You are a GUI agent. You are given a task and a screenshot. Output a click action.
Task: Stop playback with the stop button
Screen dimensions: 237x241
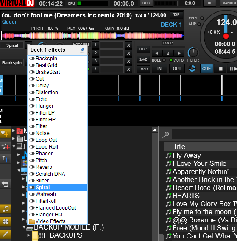coord(220,69)
